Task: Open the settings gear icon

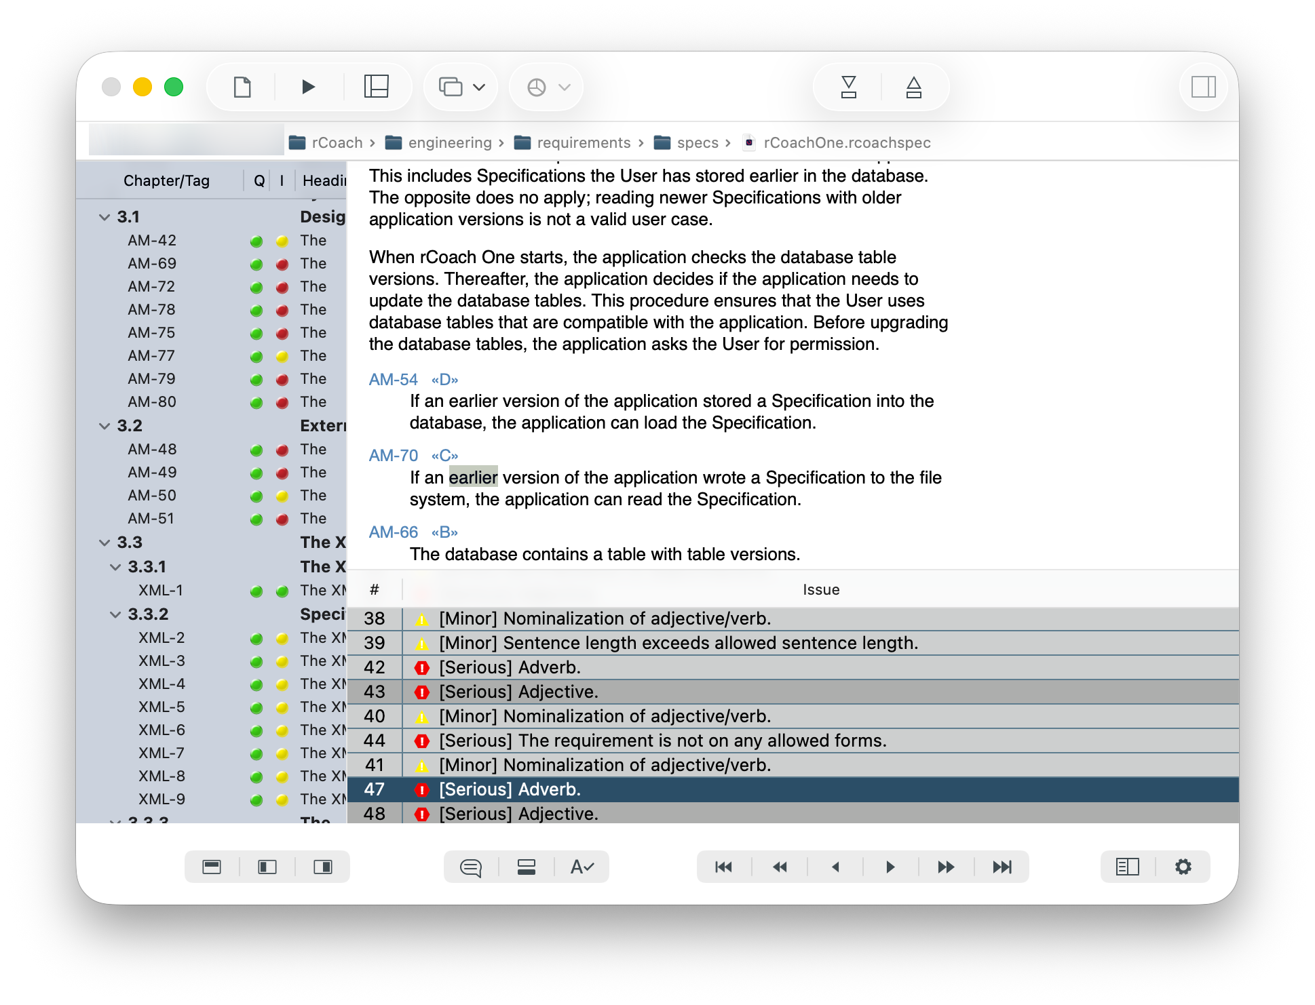Action: pyautogui.click(x=1183, y=867)
